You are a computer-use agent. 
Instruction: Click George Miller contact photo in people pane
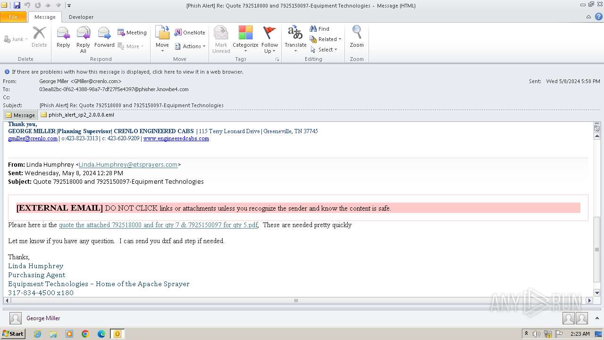click(16, 318)
